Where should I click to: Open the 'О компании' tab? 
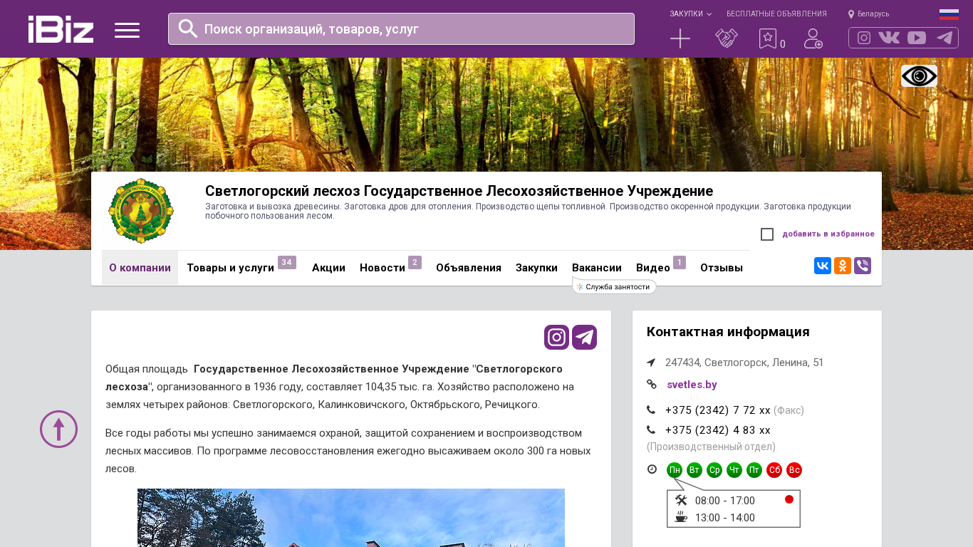click(x=140, y=268)
